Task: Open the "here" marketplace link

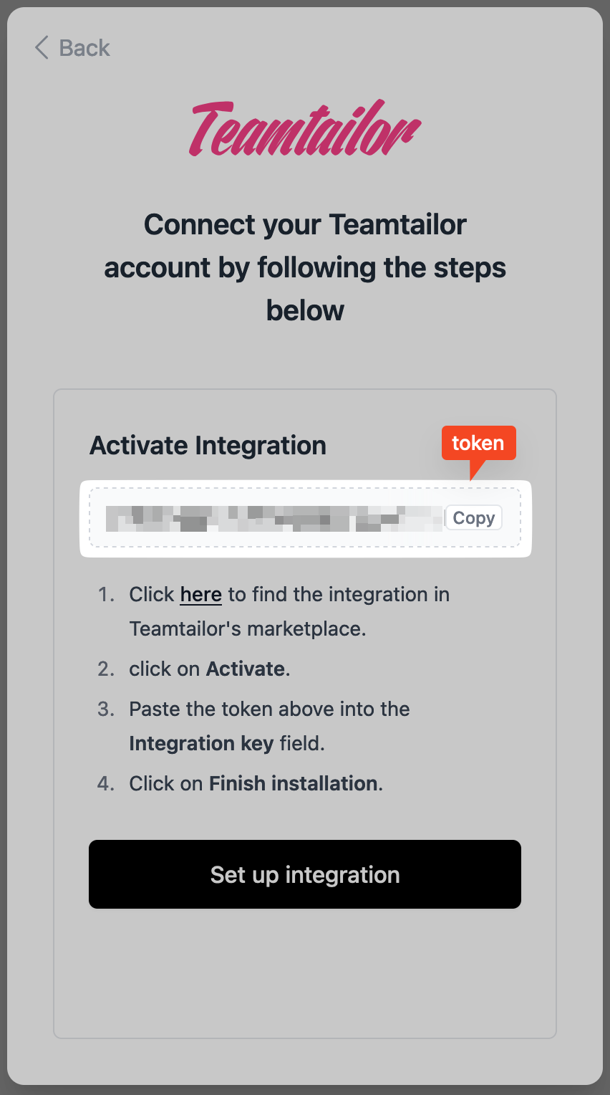Action: click(200, 595)
